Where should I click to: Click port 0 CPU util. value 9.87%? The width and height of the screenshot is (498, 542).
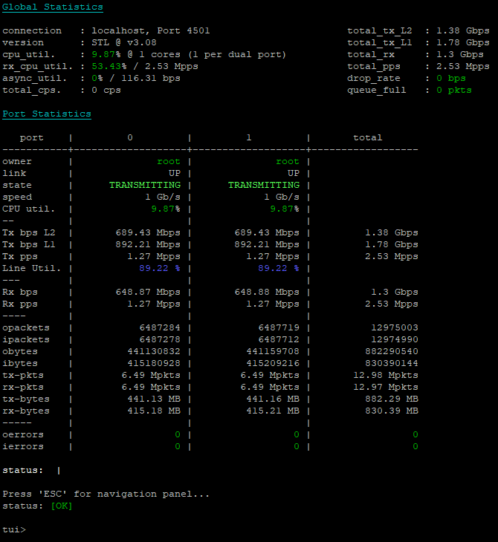coord(166,209)
